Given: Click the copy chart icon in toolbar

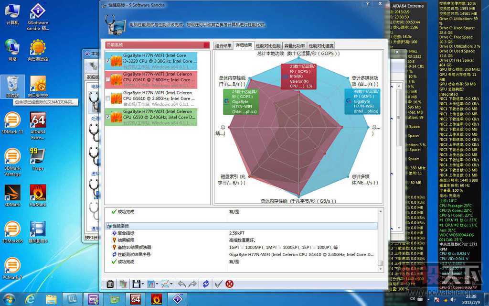Looking at the screenshot, I should point(123,284).
